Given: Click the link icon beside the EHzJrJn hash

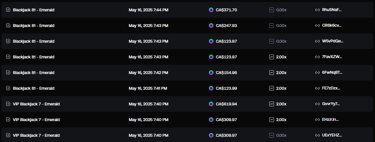Looking at the screenshot, I should [x=317, y=120].
